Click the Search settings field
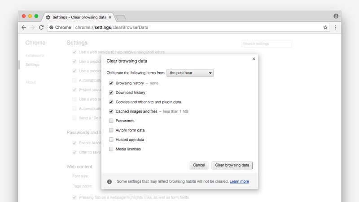 point(267,44)
